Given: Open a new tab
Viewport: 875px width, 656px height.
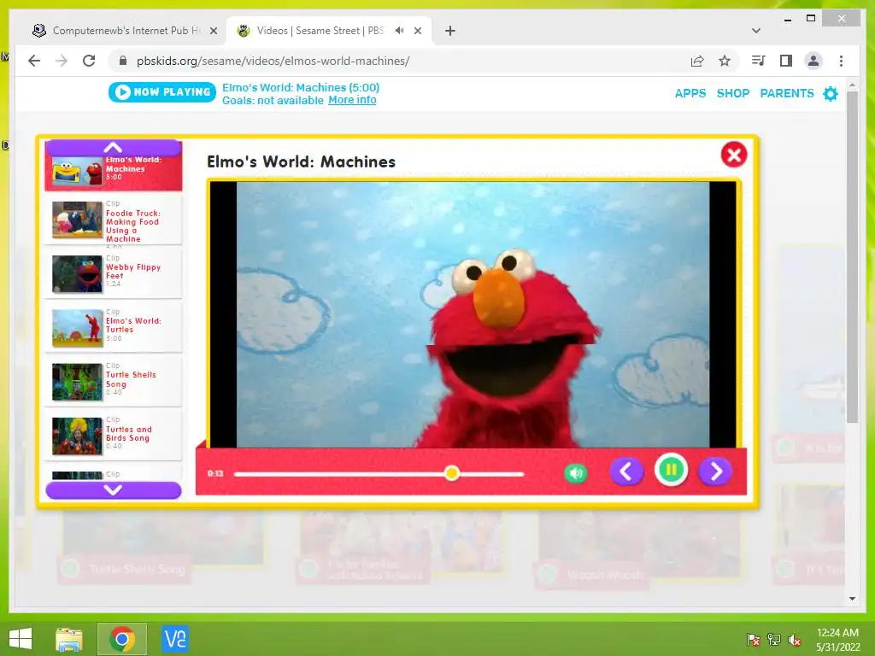Looking at the screenshot, I should [x=449, y=31].
